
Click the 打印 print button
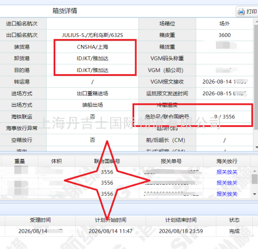[x=247, y=12]
